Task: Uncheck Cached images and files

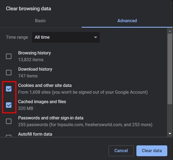Action: tap(9, 105)
